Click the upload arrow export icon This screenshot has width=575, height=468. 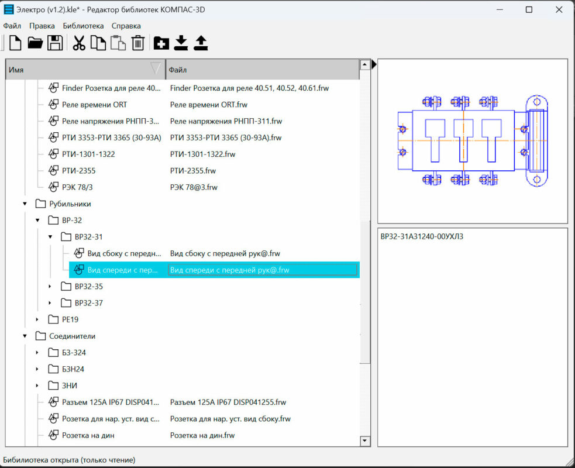[x=201, y=43]
